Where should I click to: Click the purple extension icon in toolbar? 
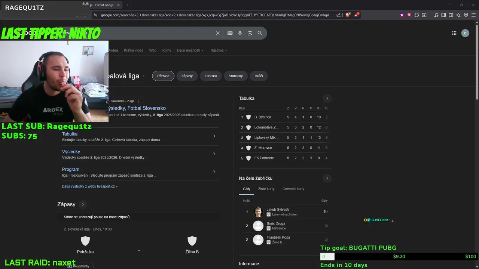(402, 15)
